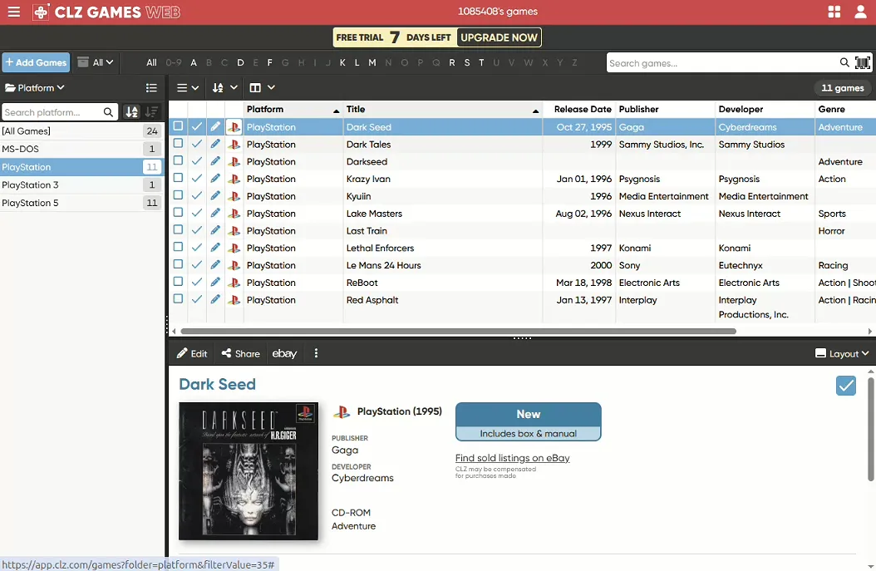876x571 pixels.
Task: Tick the checkbox for Krazy Ivan
Action: click(178, 178)
